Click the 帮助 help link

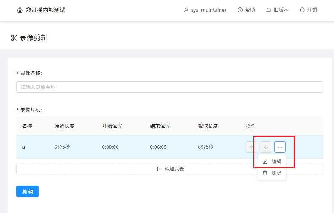(246, 10)
